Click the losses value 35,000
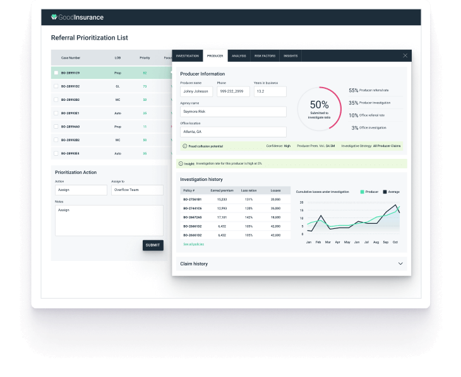461x377 pixels. [x=275, y=209]
